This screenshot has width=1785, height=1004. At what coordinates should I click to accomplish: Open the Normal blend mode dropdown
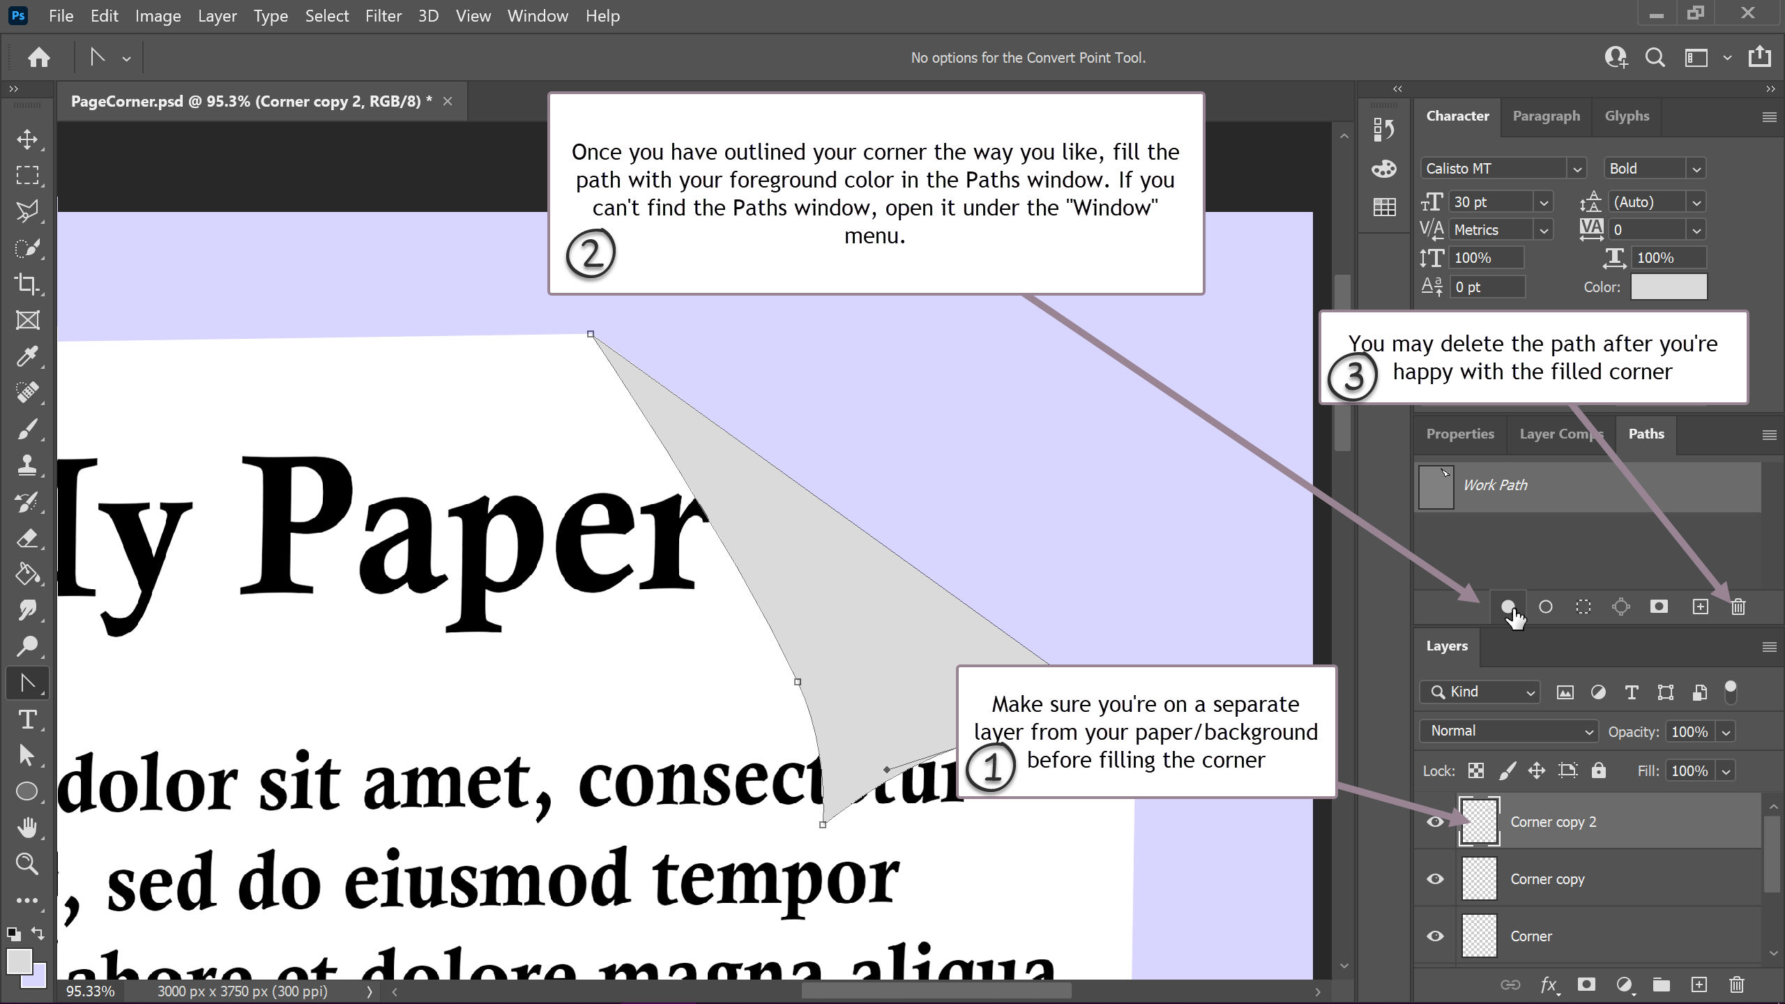pyautogui.click(x=1508, y=731)
